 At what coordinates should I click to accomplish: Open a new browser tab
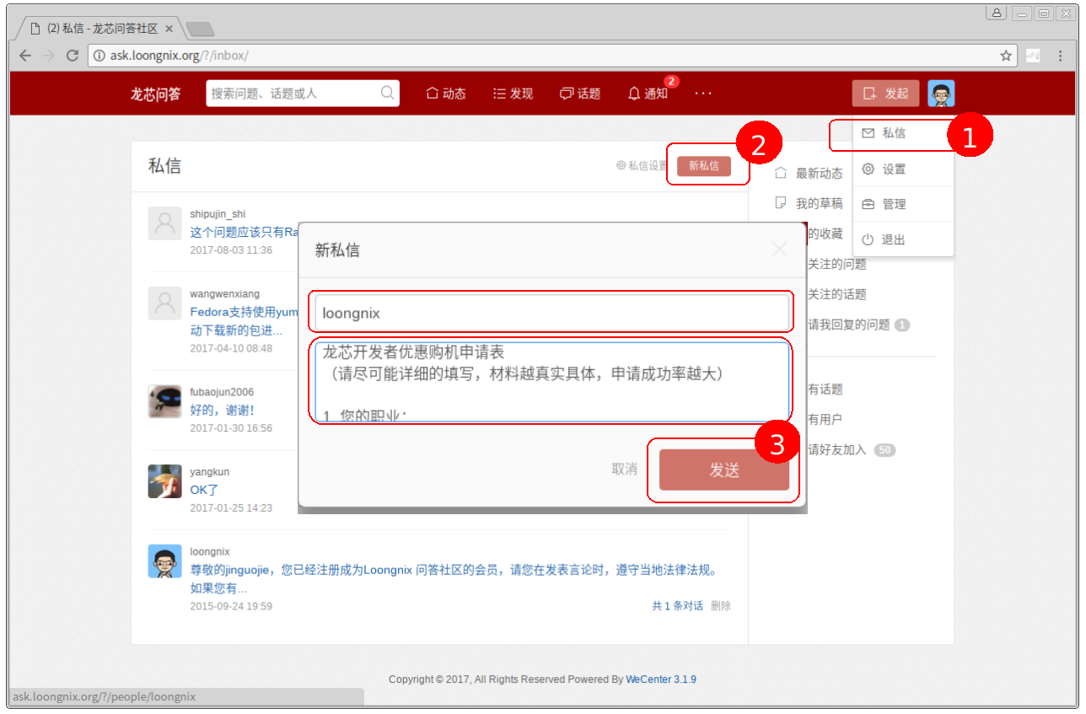199,29
